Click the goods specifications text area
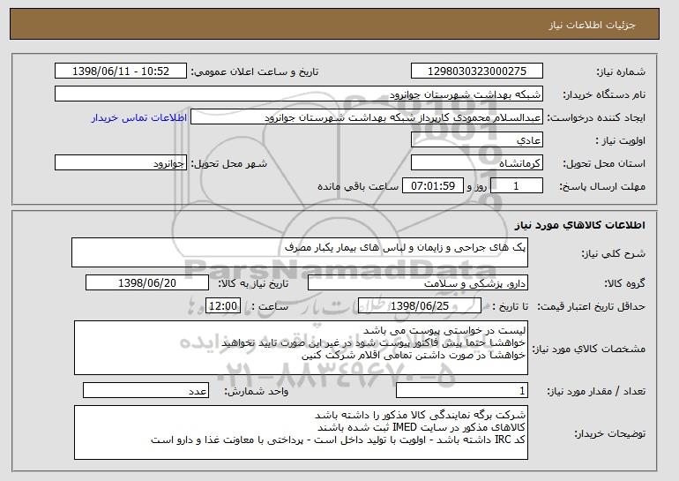This screenshot has height=481, width=679. point(301,348)
